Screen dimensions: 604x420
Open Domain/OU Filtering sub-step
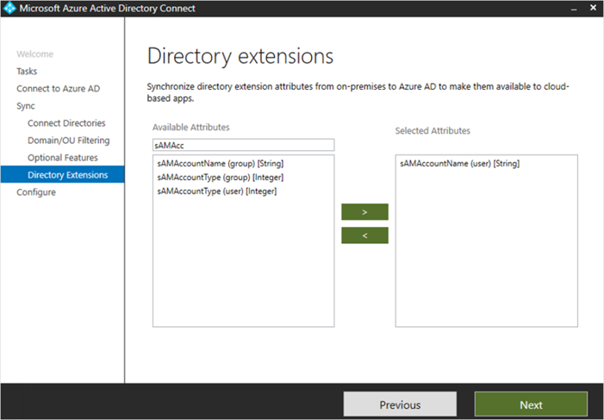69,141
